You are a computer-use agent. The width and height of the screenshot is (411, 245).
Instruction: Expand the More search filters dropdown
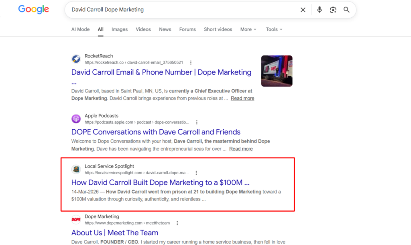[248, 29]
